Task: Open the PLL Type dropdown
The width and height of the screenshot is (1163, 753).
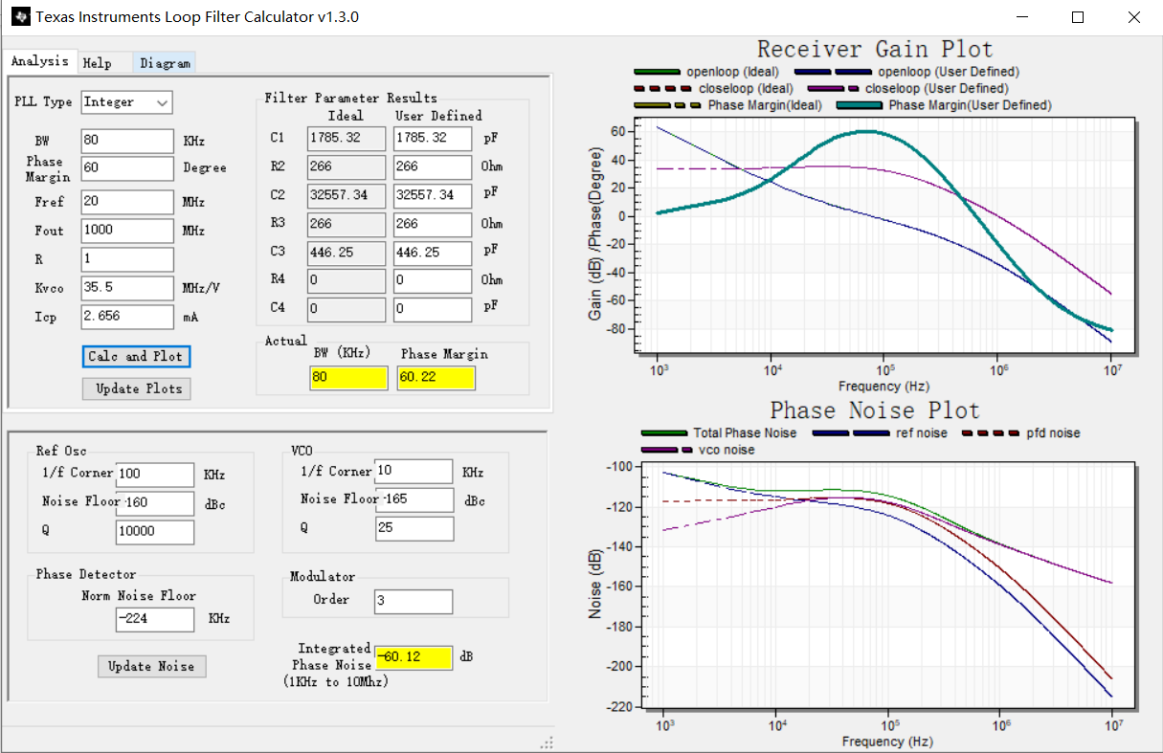Action: coord(126,101)
